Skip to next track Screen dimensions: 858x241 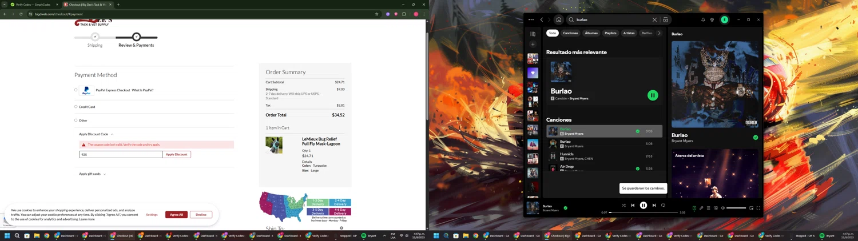pos(654,206)
